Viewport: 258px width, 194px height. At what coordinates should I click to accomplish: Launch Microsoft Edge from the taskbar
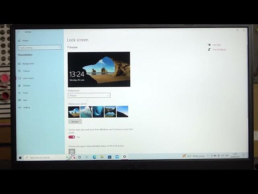(94, 157)
